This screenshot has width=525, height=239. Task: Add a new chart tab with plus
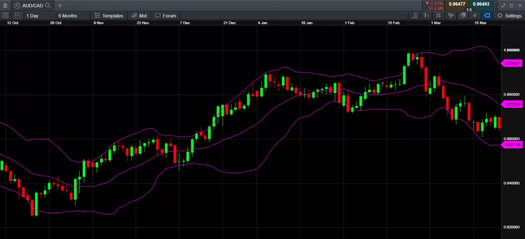(x=60, y=6)
